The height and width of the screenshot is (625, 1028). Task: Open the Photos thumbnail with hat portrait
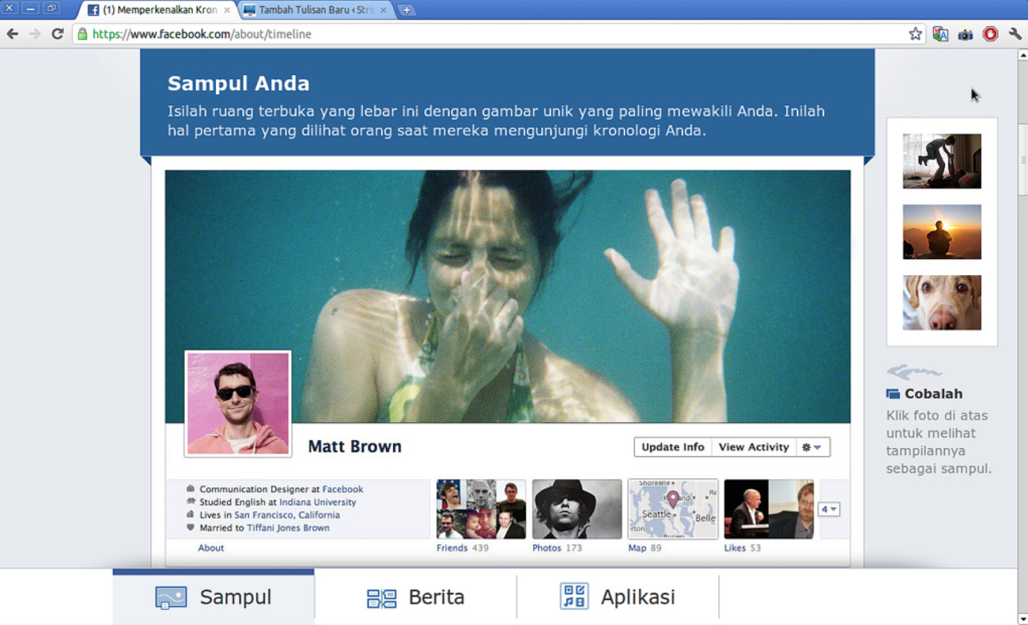click(577, 509)
